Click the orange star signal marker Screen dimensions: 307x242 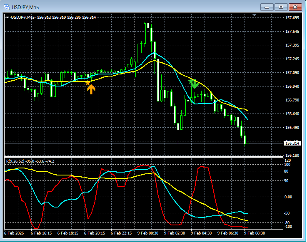88,83
